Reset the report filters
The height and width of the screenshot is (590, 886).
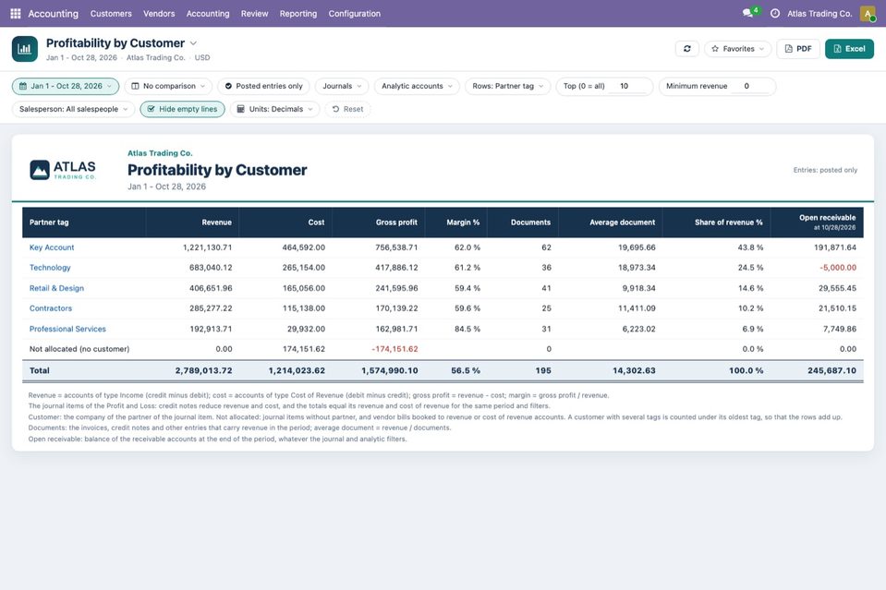click(347, 109)
